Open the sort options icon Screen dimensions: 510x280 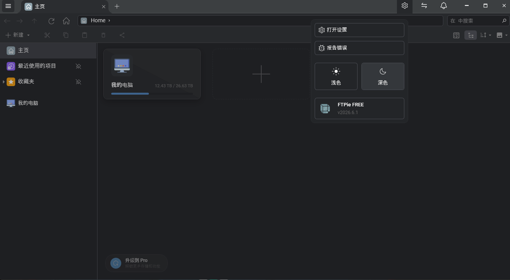coord(483,35)
